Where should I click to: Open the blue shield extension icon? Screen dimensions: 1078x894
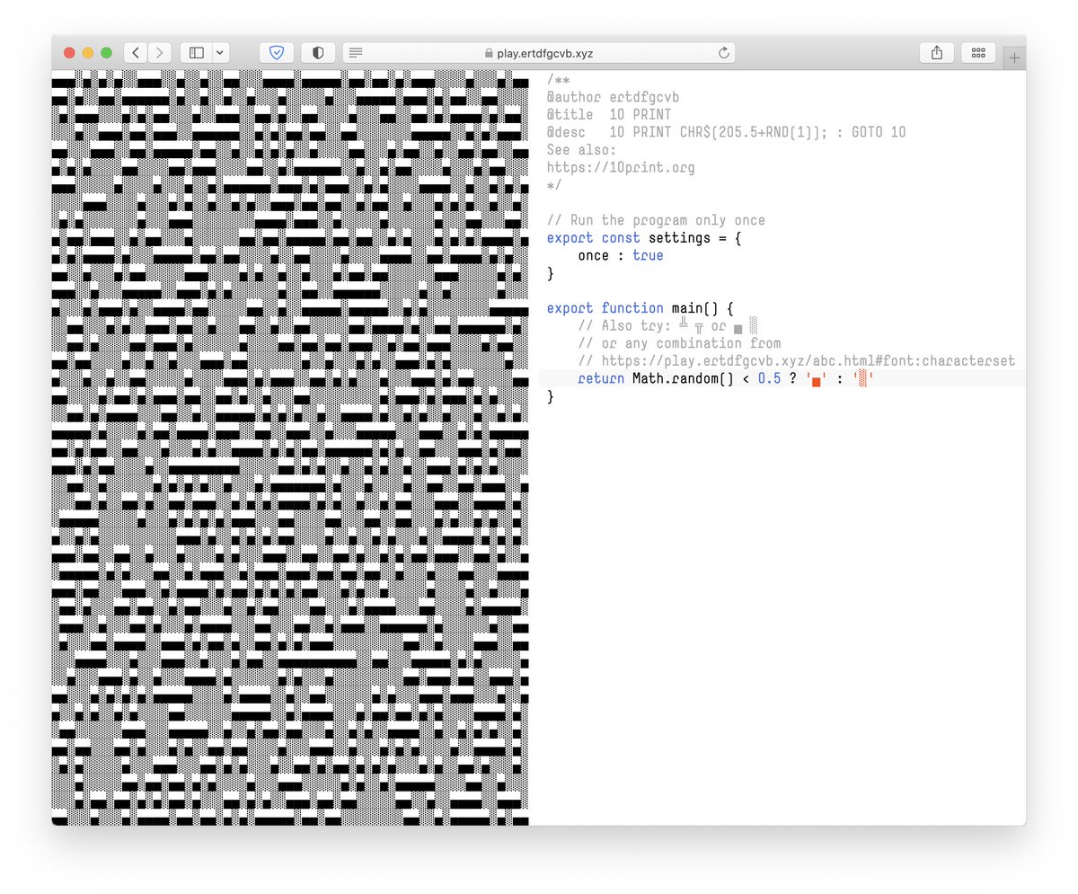[277, 53]
